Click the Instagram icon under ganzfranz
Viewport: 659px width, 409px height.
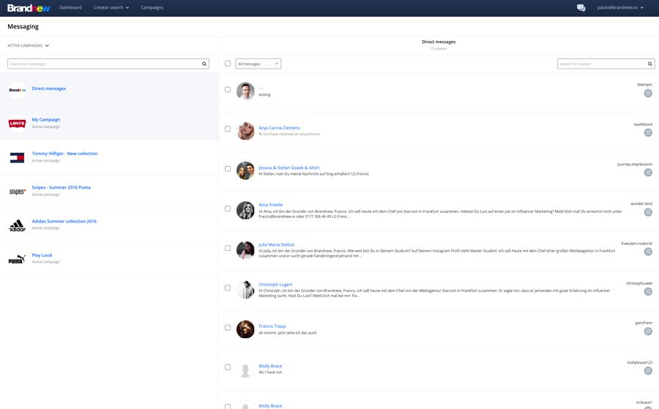click(x=648, y=331)
